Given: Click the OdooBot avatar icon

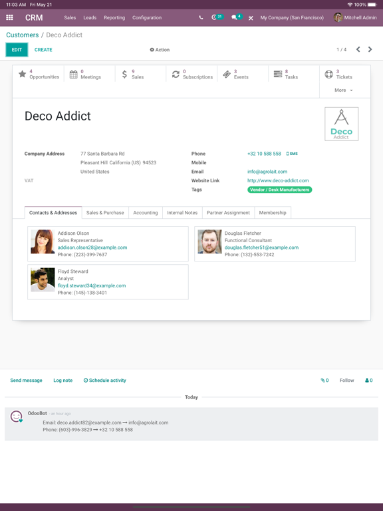Looking at the screenshot, I should [16, 416].
